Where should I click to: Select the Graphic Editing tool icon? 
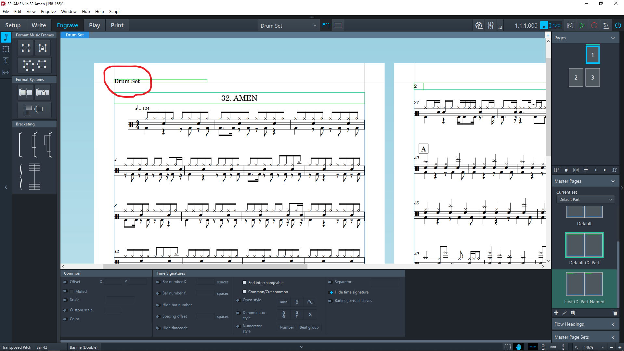tap(6, 37)
